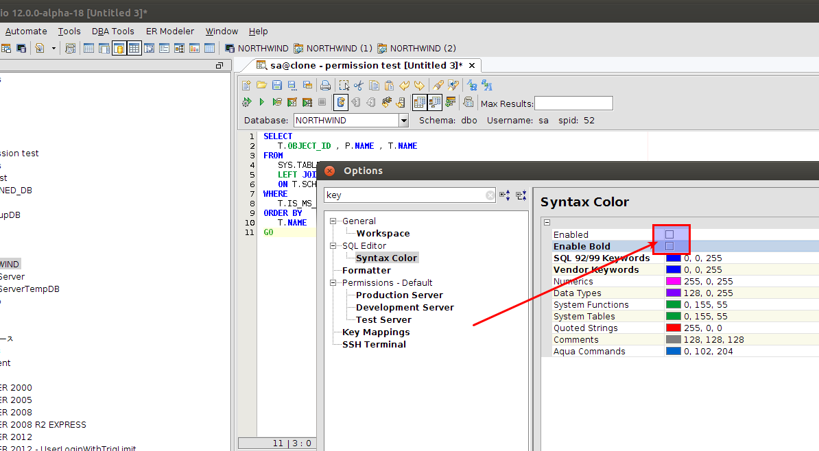819x451 pixels.
Task: Click the Cut scissors icon
Action: pos(358,86)
